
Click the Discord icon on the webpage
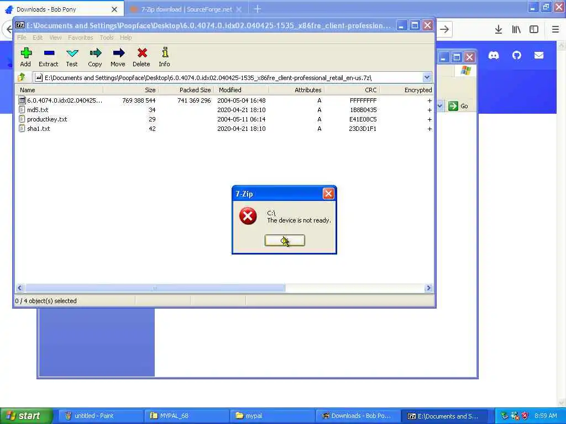coord(494,55)
